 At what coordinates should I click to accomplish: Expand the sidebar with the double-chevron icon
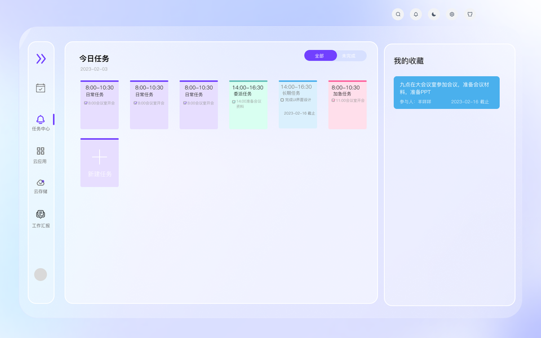pyautogui.click(x=41, y=59)
